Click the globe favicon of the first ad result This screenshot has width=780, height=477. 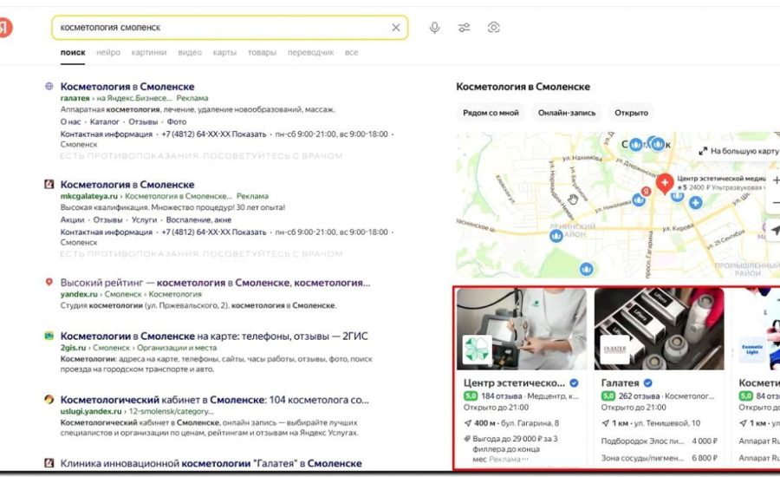coord(49,86)
